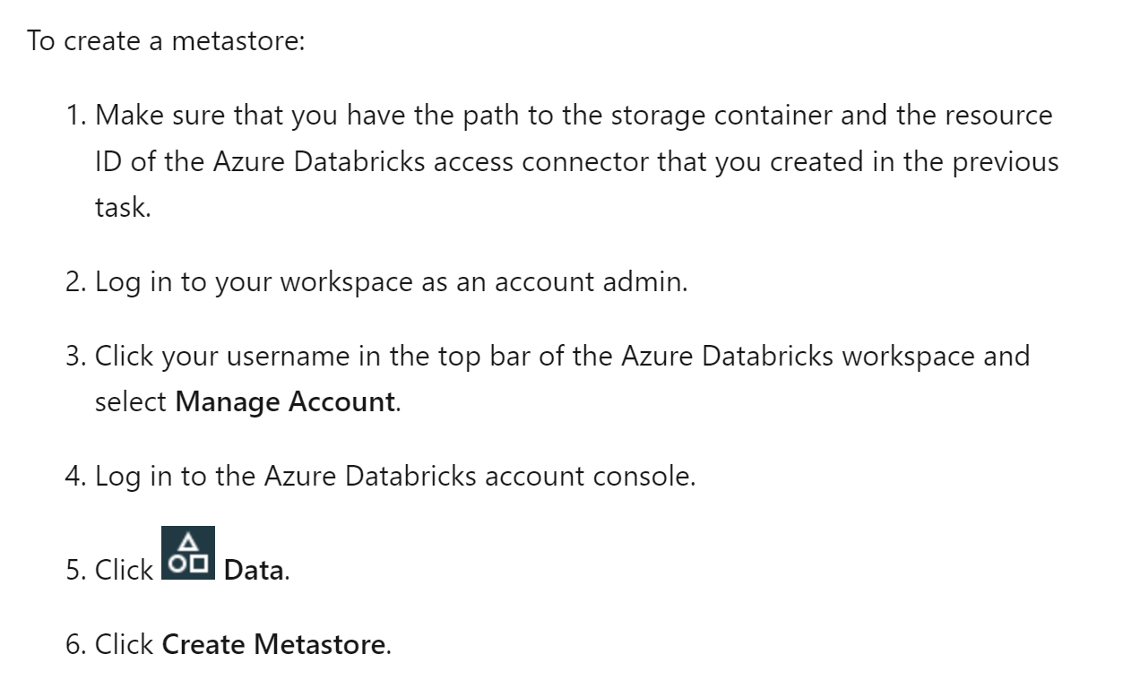Click the word 'task.' ending step 1
1140x680 pixels.
(123, 207)
